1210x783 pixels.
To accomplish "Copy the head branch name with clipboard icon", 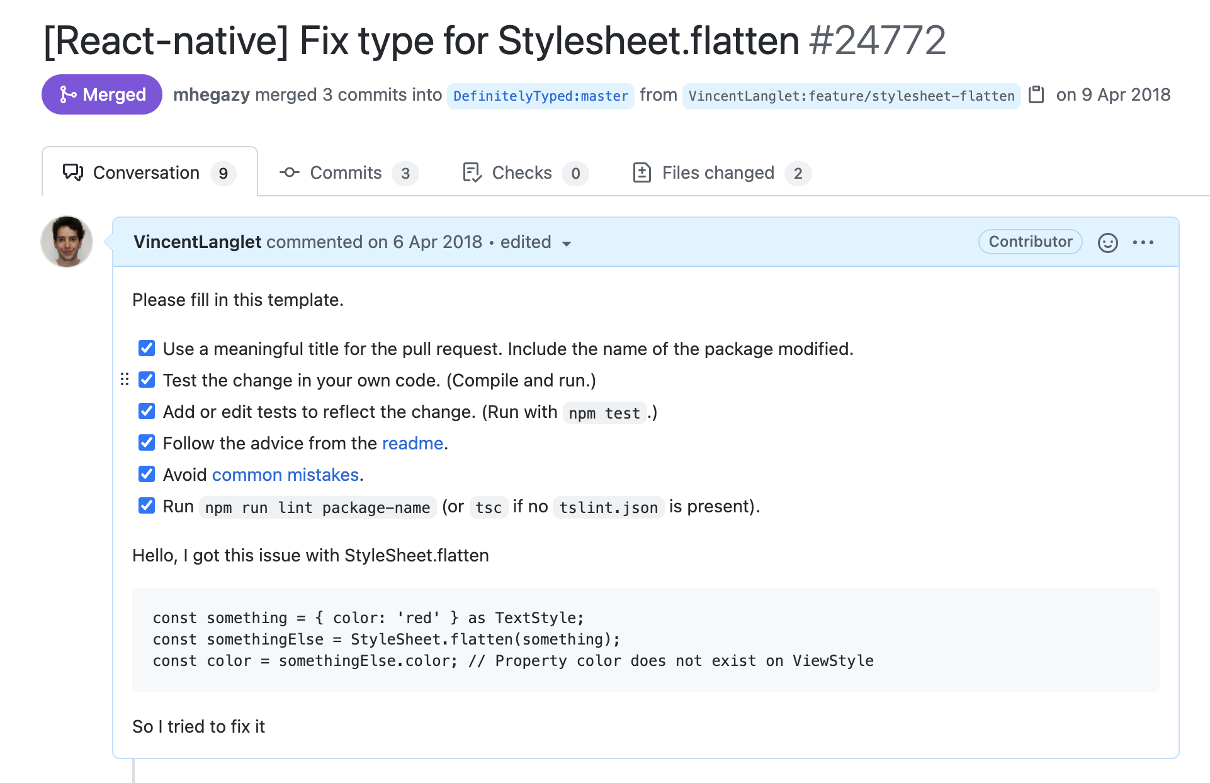I will pyautogui.click(x=1036, y=95).
